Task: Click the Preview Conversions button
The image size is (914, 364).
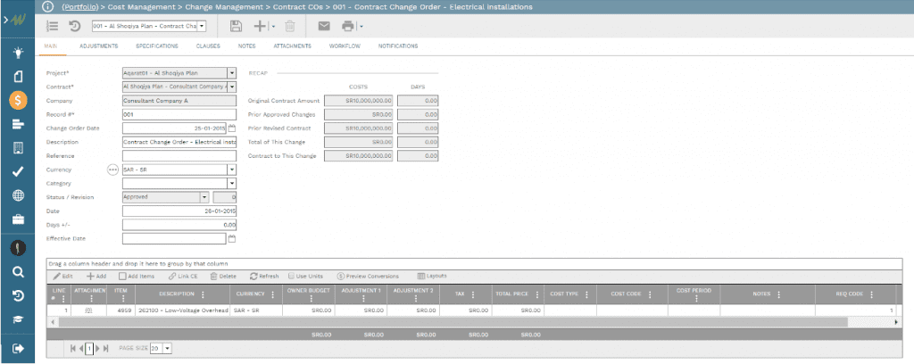Action: pyautogui.click(x=368, y=276)
